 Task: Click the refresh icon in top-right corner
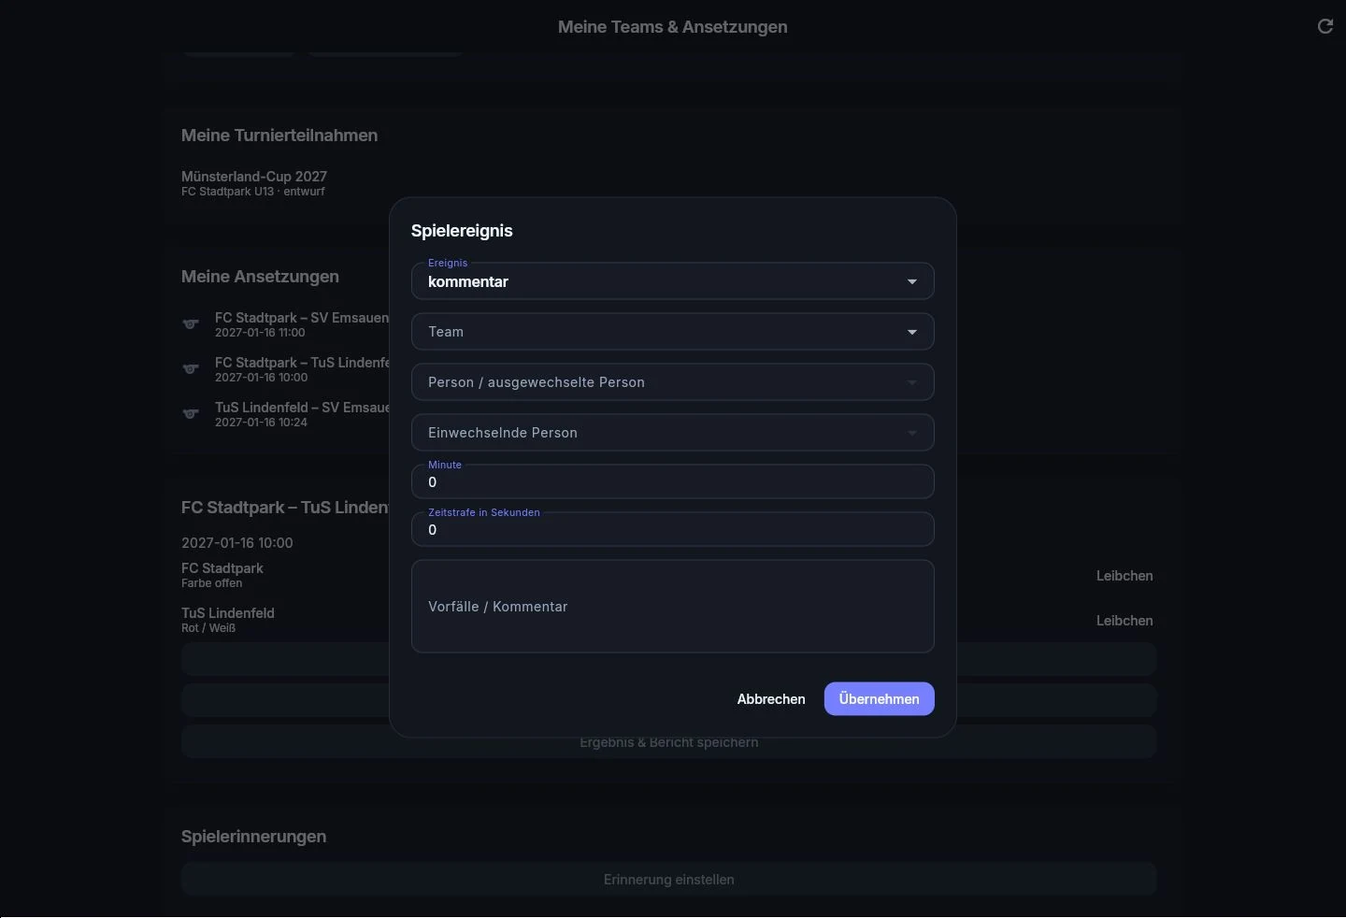[1325, 26]
